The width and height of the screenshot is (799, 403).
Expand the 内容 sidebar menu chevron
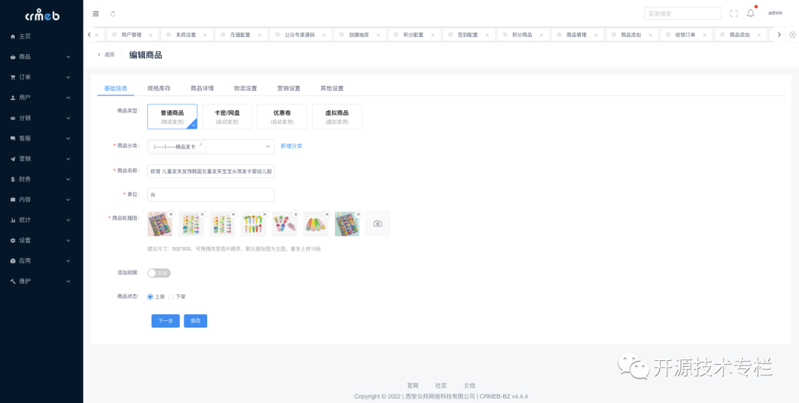[x=68, y=200]
